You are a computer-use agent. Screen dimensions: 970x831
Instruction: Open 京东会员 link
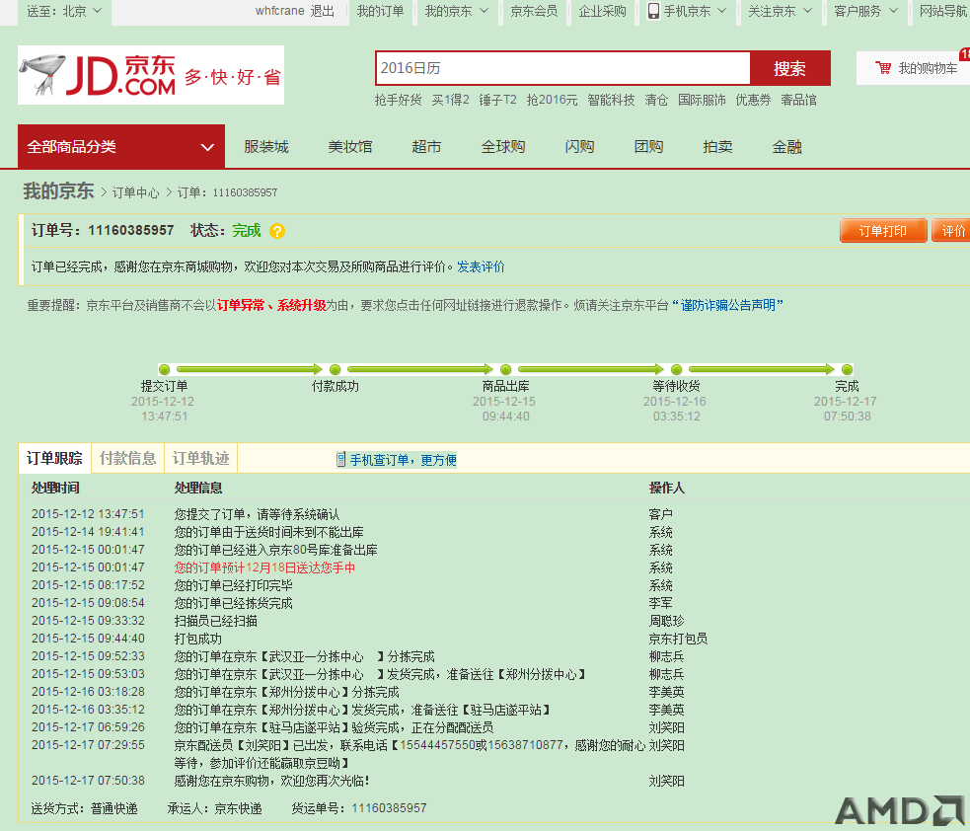click(534, 11)
